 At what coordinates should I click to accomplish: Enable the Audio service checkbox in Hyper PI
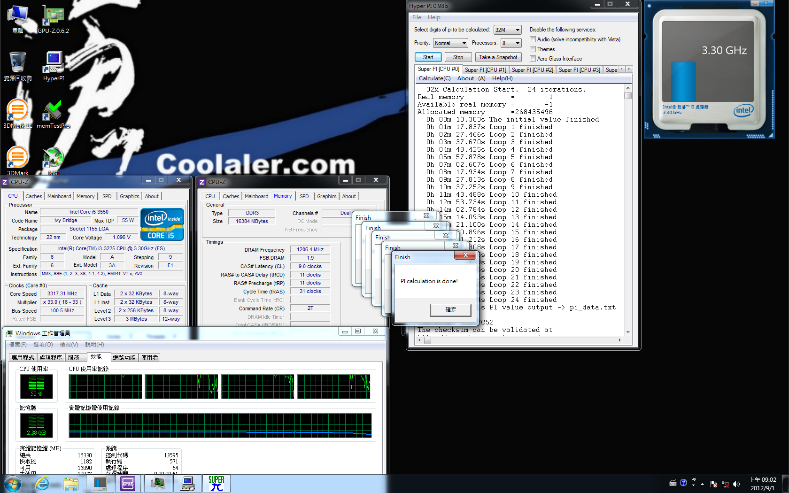(x=533, y=39)
